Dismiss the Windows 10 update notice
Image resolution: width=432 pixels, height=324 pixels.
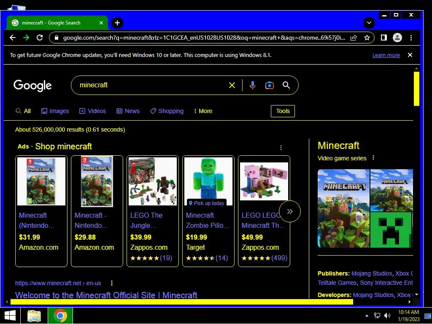click(x=410, y=55)
